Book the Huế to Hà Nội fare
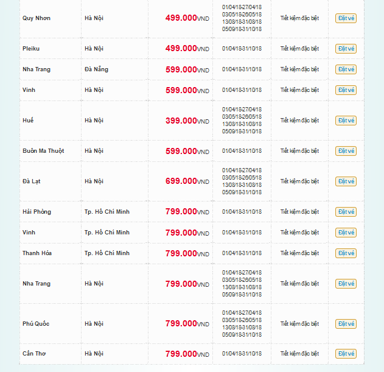The width and height of the screenshot is (384, 372). (346, 121)
